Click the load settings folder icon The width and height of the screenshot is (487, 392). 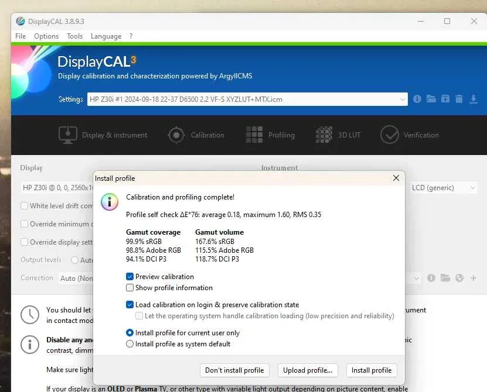(x=431, y=99)
